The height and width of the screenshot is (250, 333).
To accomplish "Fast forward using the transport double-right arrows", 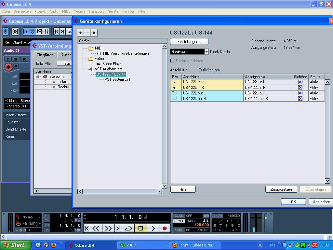I will pyautogui.click(x=108, y=229).
